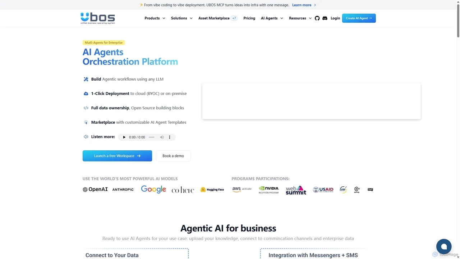Click the NVIDIA Inception Program logo
The width and height of the screenshot is (460, 259).
[x=269, y=190]
